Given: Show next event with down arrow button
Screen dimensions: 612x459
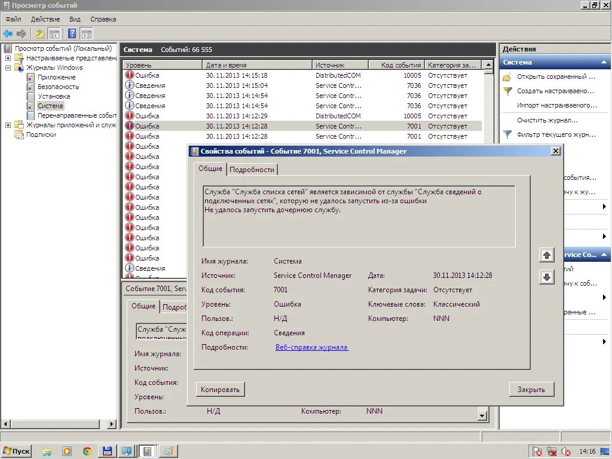Looking at the screenshot, I should point(546,277).
